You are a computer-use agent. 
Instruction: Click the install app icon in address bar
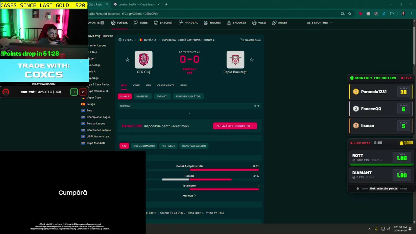pos(343,14)
